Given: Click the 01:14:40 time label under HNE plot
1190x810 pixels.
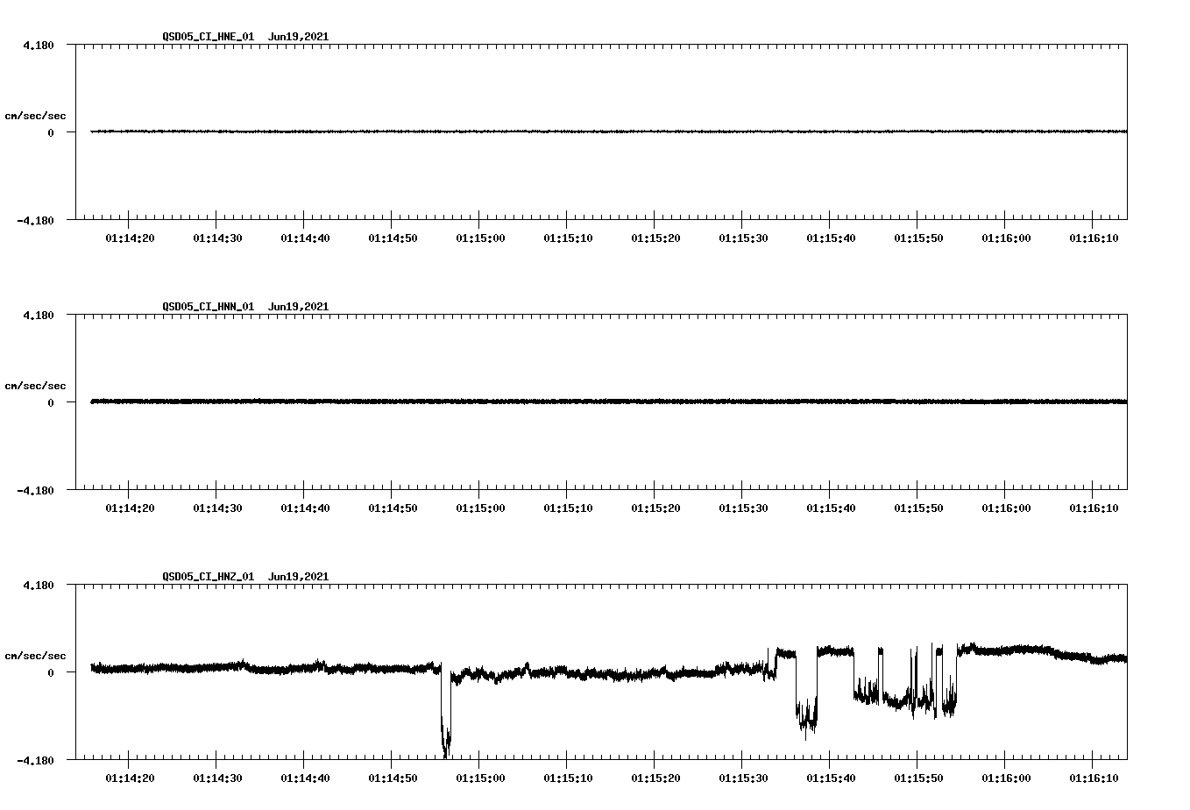Looking at the screenshot, I should (x=305, y=238).
